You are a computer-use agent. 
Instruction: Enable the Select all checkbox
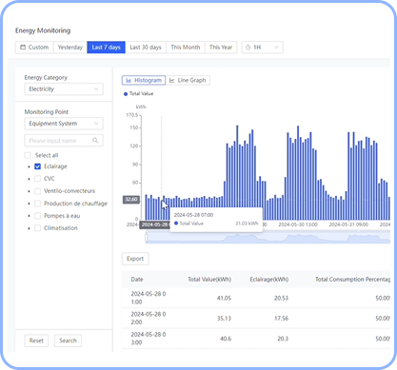pyautogui.click(x=28, y=155)
